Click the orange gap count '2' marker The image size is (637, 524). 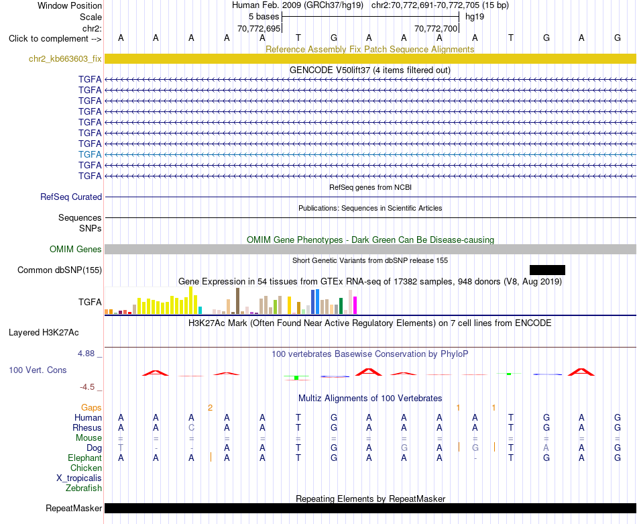(x=210, y=408)
